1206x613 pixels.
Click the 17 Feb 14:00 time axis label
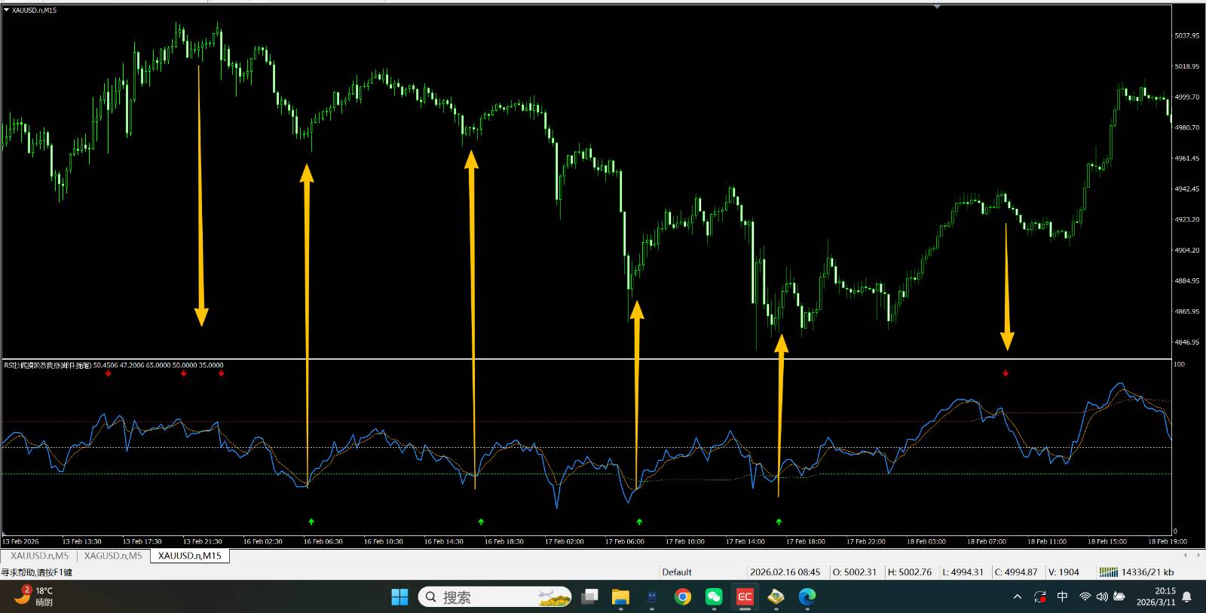point(745,541)
